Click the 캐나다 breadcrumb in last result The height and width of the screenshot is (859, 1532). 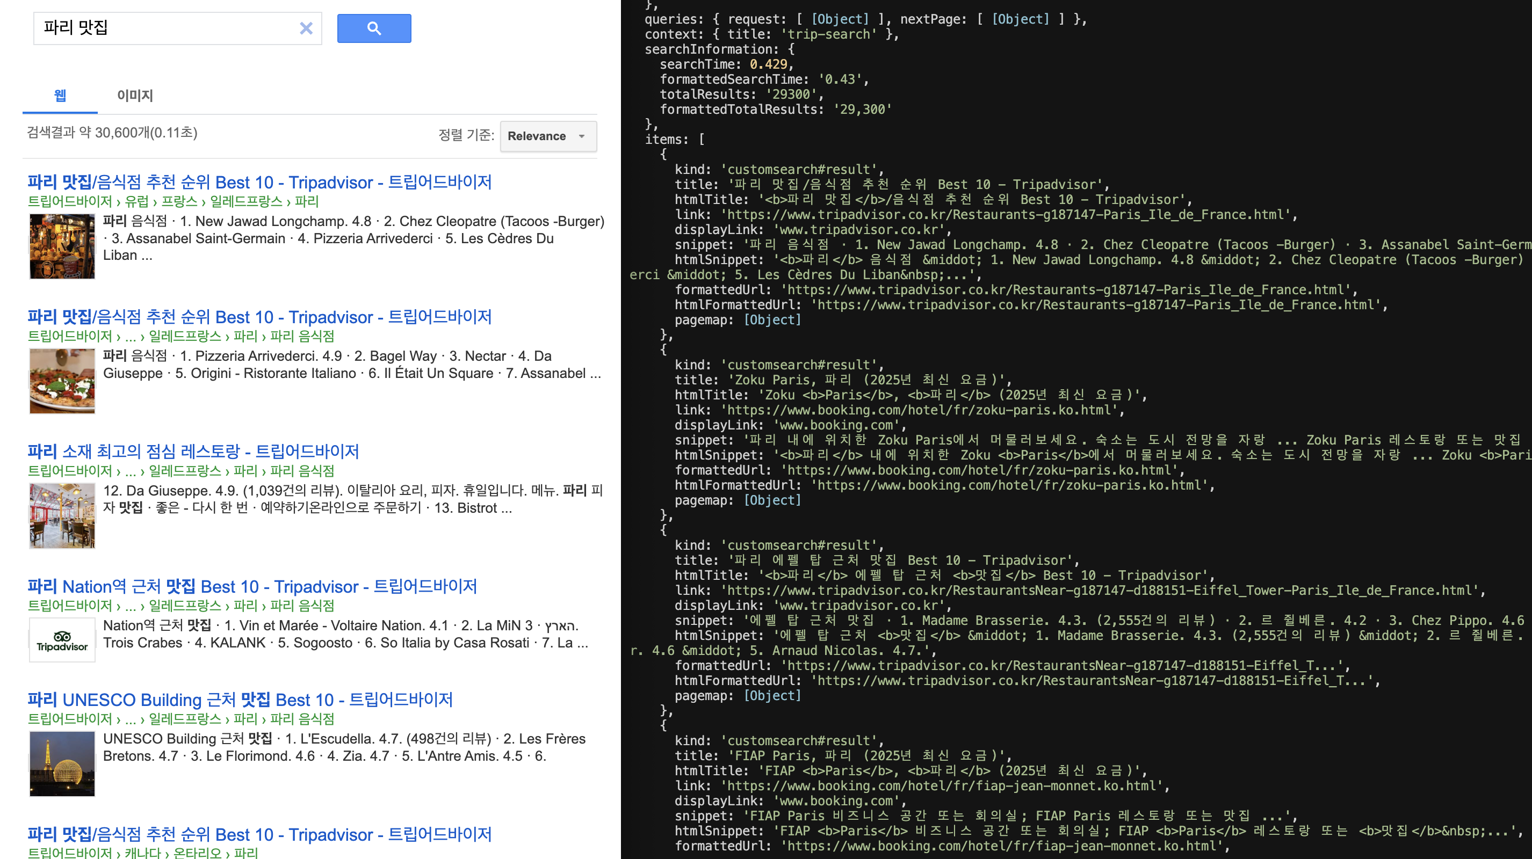(x=143, y=853)
